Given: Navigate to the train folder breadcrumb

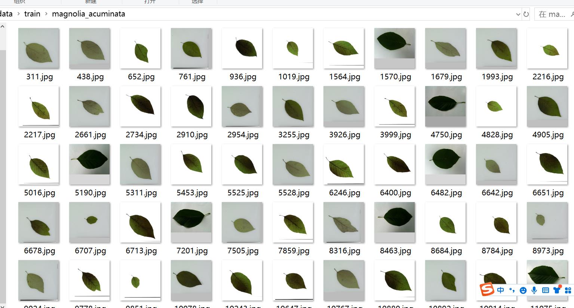Looking at the screenshot, I should (x=32, y=14).
